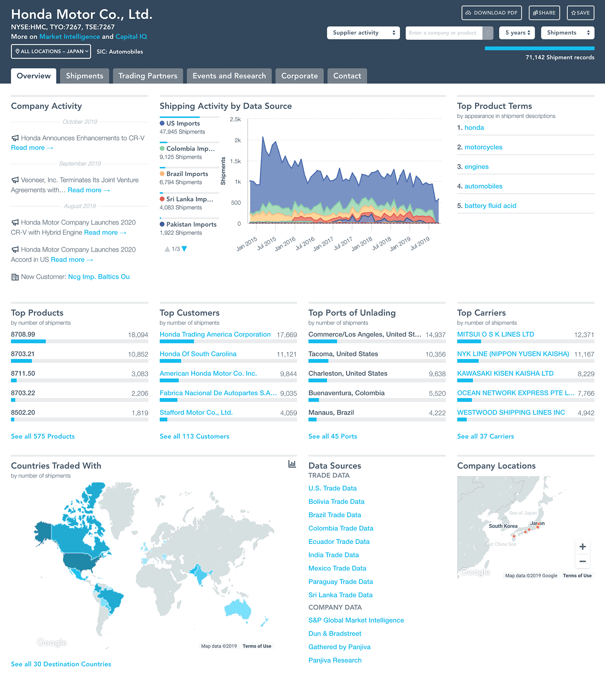This screenshot has width=605, height=677.
Task: Switch to the Overview tab
Action: (x=34, y=76)
